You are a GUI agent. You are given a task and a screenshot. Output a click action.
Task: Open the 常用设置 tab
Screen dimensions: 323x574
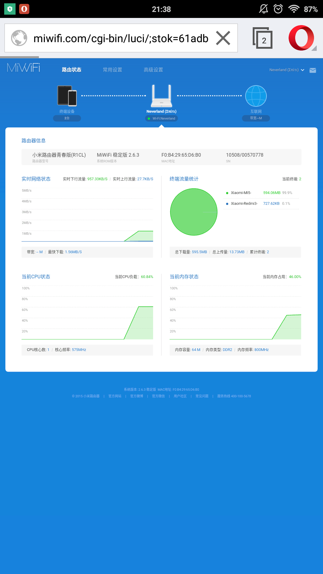pos(112,70)
